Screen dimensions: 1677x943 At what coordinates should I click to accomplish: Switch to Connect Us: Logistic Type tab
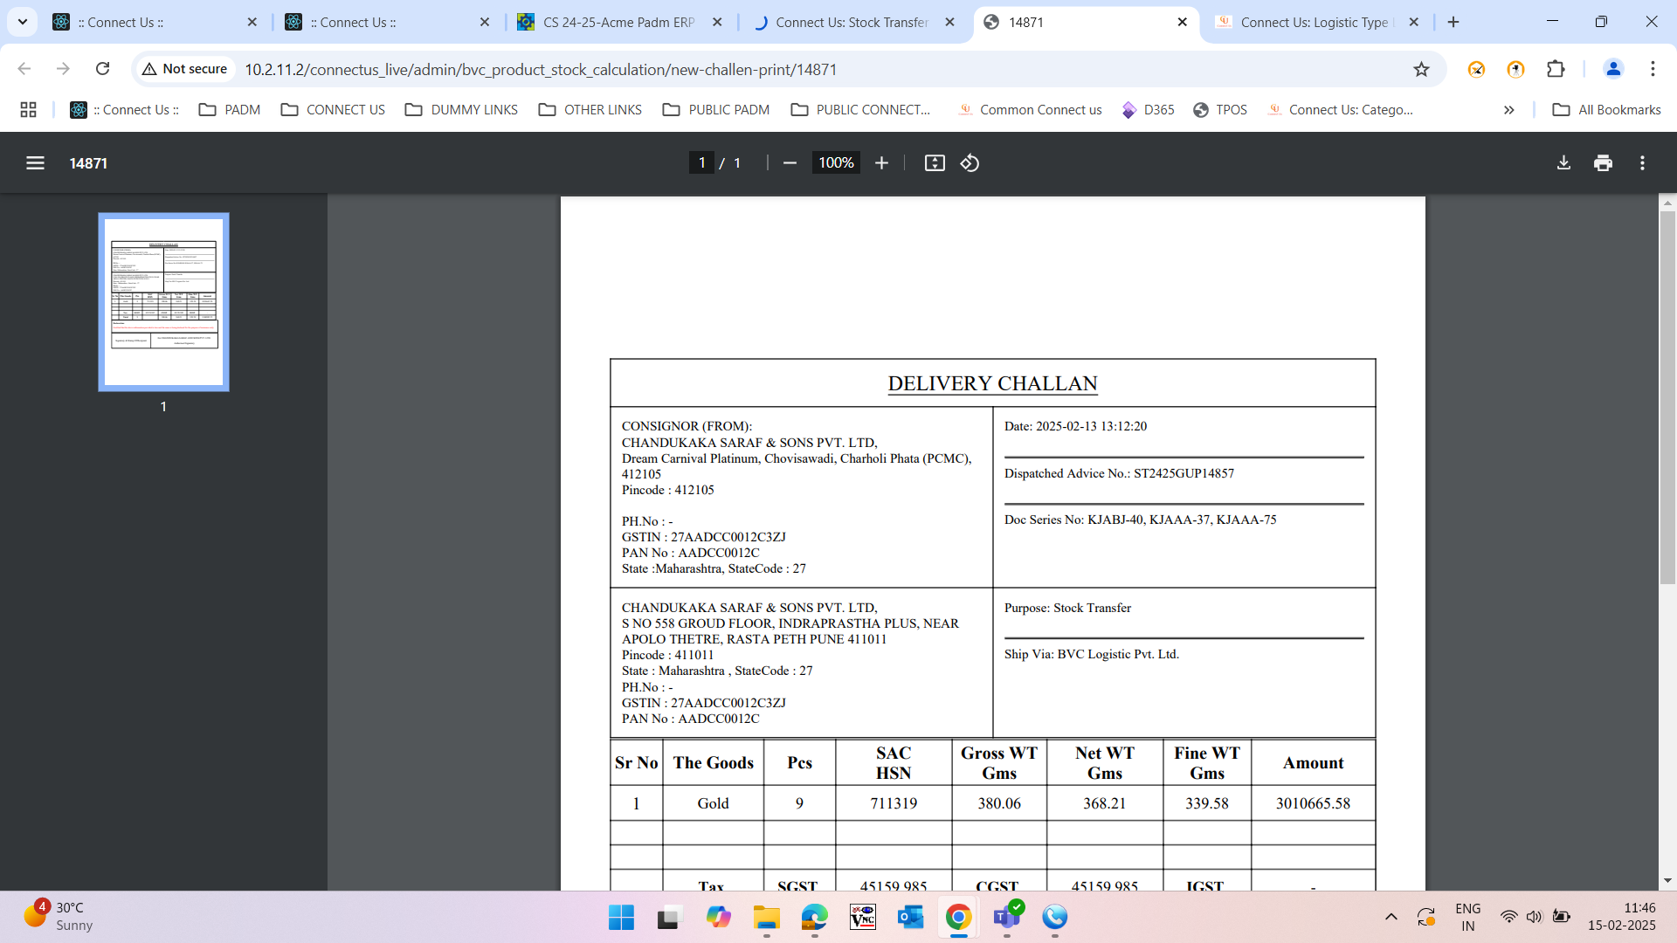click(1316, 23)
